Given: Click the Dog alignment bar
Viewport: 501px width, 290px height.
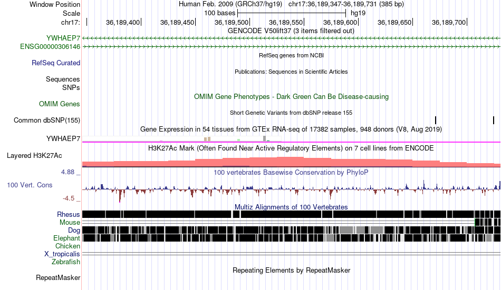Looking at the screenshot, I should (x=291, y=230).
